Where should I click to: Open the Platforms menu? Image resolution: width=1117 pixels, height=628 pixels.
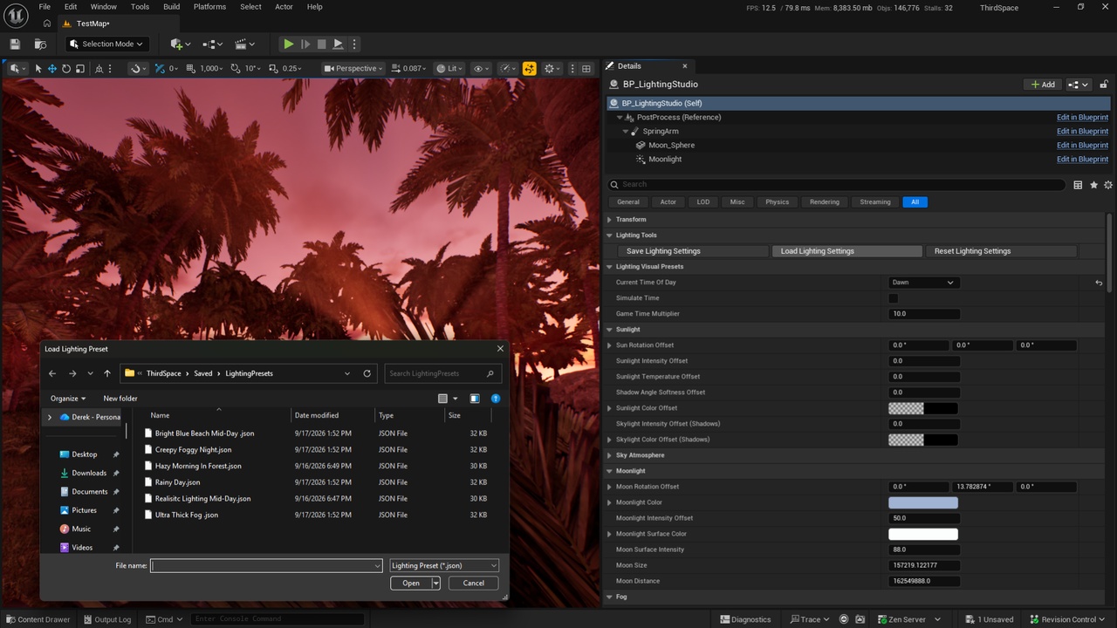(209, 7)
